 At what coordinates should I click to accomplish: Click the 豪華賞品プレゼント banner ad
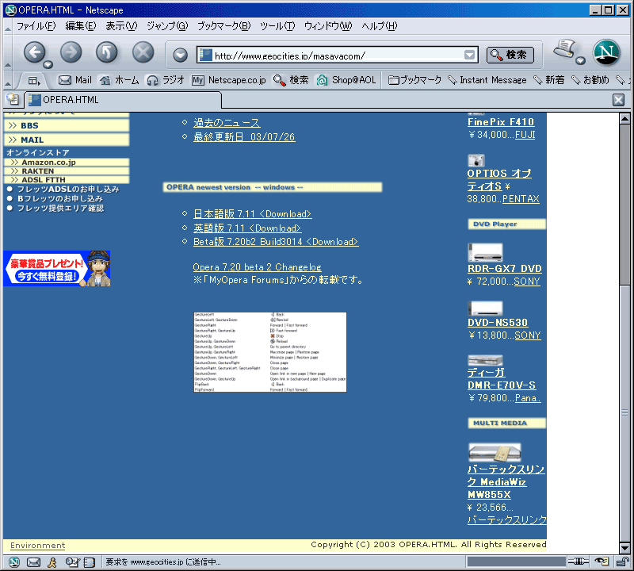click(x=56, y=269)
